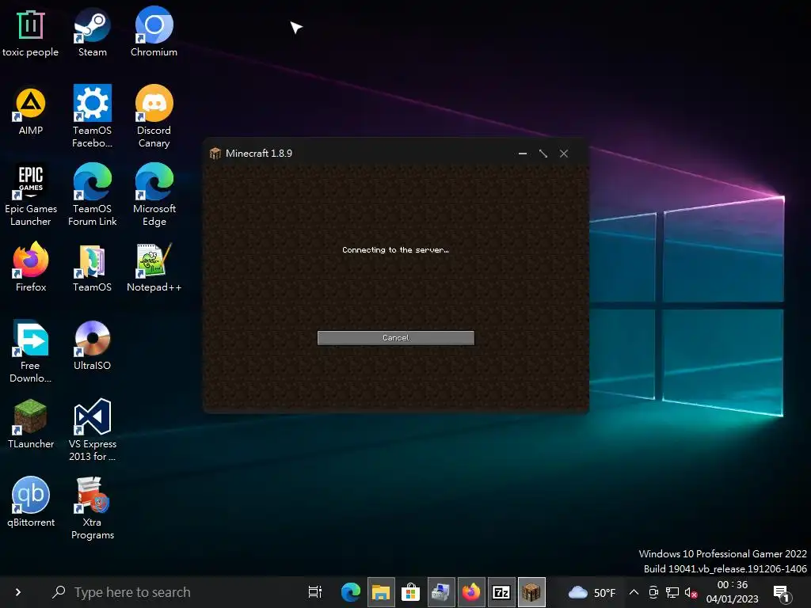Select the TLauncher desktop shortcut

31,424
